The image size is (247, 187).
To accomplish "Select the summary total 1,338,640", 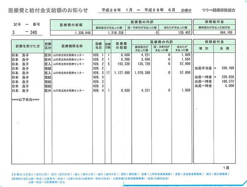I will [x=83, y=33].
